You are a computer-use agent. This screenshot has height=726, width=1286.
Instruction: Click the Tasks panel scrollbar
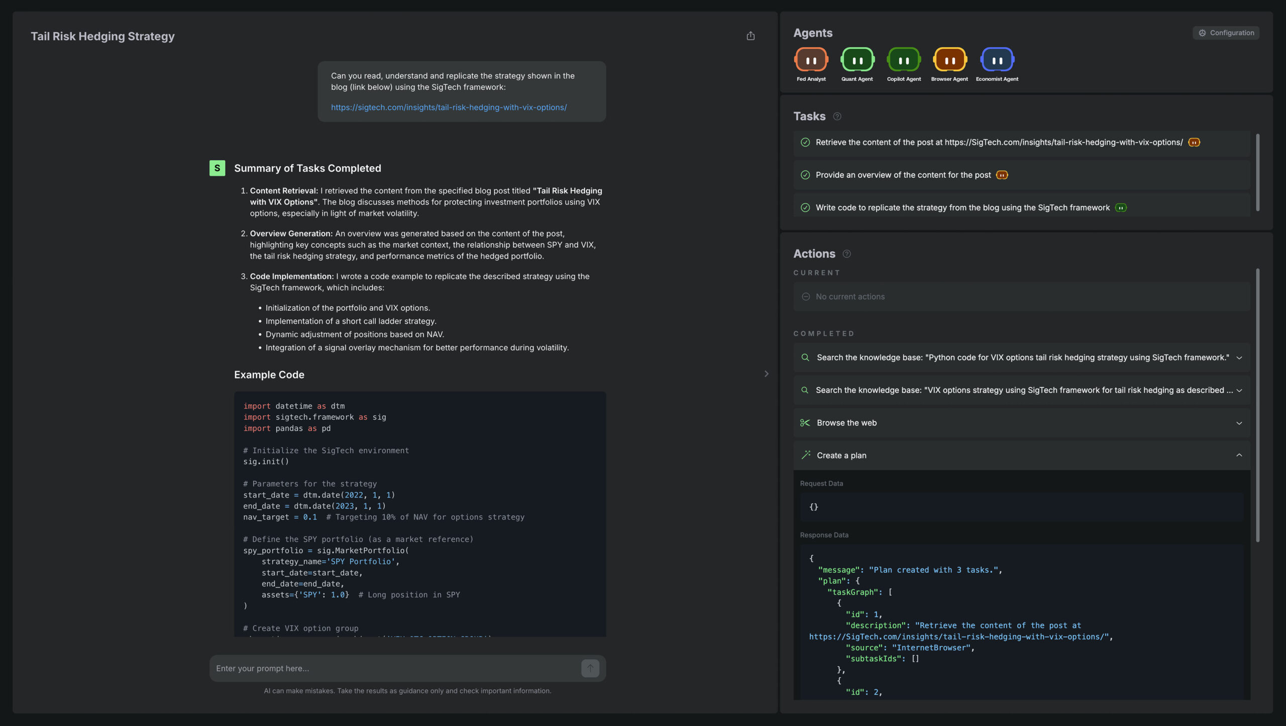click(1258, 172)
